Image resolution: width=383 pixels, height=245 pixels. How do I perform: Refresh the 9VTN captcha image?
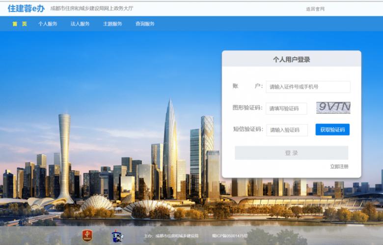coord(333,108)
